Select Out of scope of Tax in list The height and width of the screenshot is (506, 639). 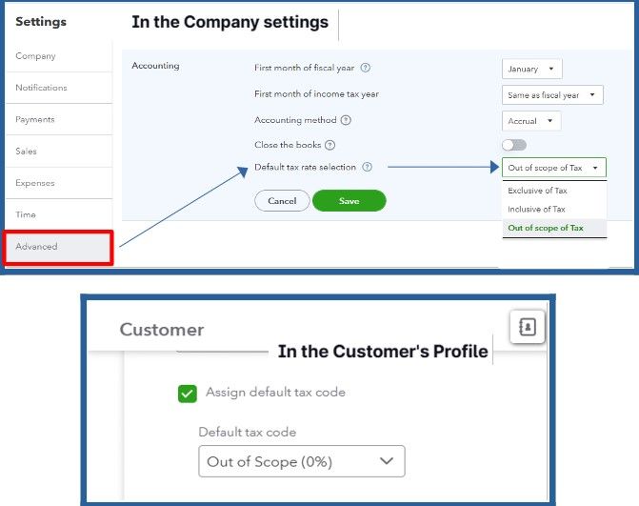point(546,228)
